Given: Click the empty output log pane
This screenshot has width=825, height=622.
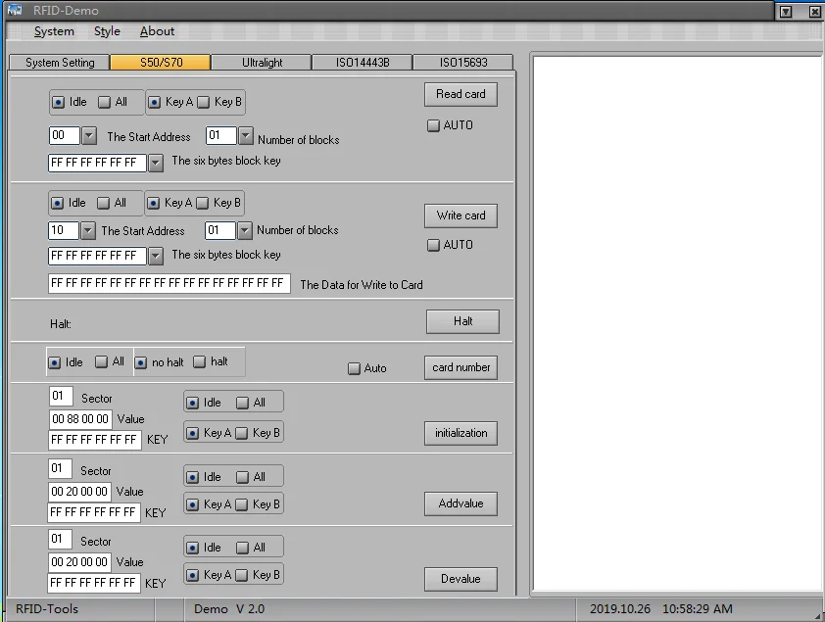Looking at the screenshot, I should tap(678, 323).
